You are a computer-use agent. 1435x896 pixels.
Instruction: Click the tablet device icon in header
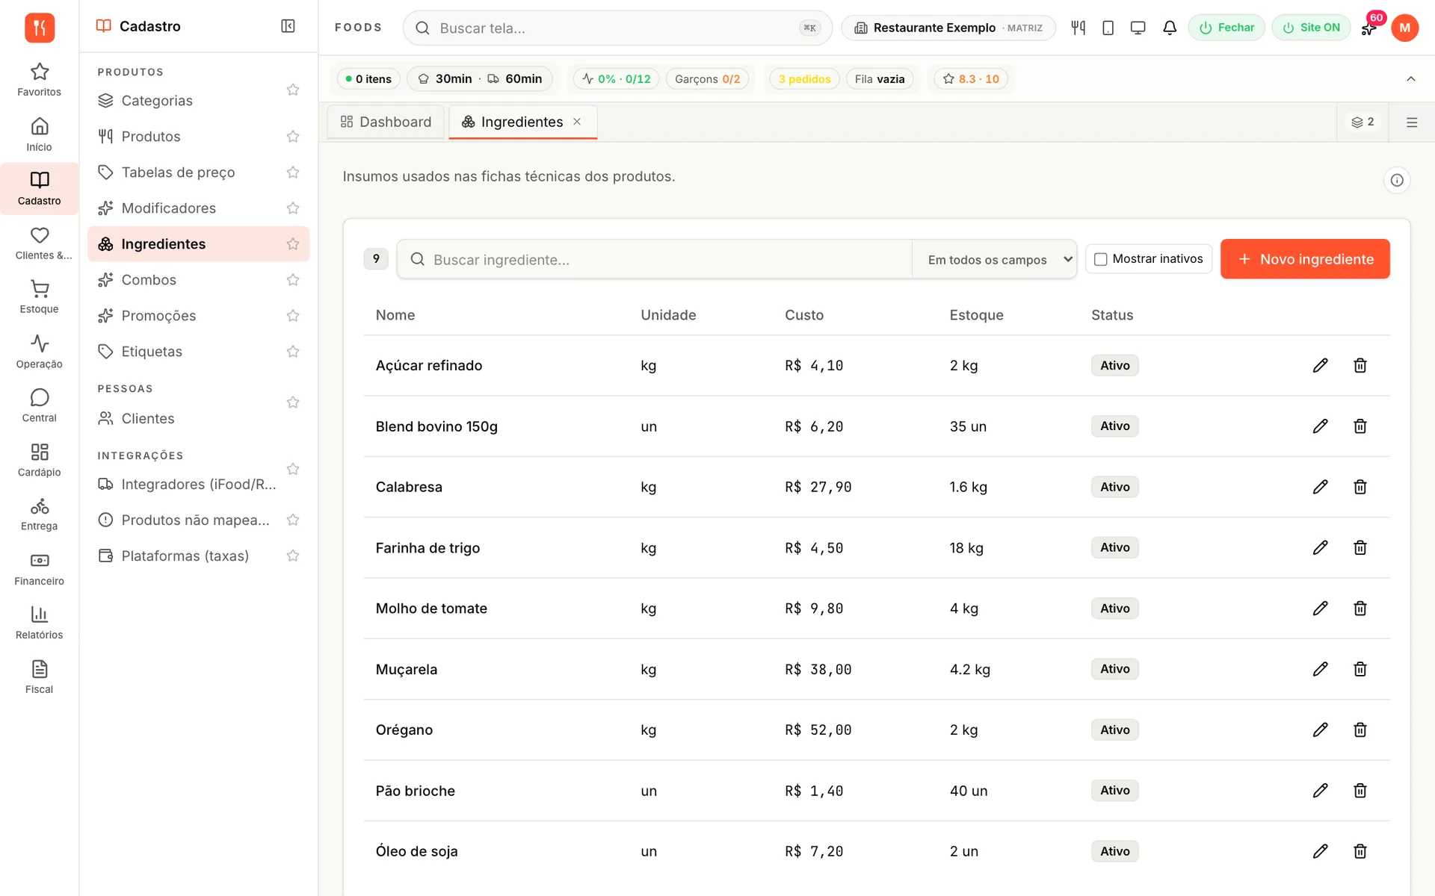(x=1108, y=28)
